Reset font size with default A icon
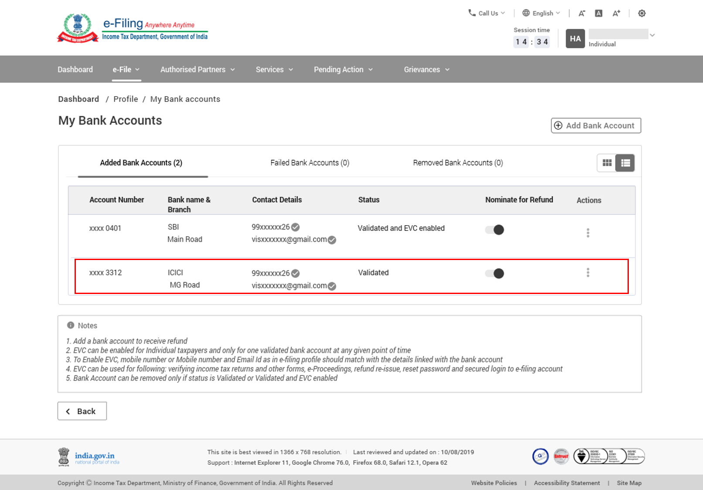The image size is (703, 490). point(599,14)
